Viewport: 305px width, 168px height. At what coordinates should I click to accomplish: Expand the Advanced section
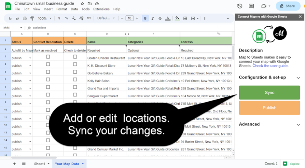coord(270,124)
